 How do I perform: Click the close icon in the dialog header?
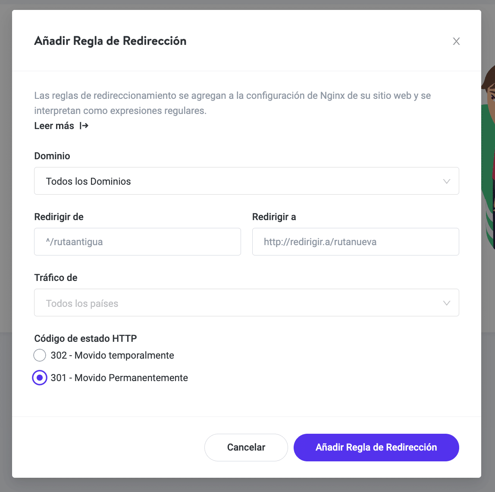click(456, 41)
